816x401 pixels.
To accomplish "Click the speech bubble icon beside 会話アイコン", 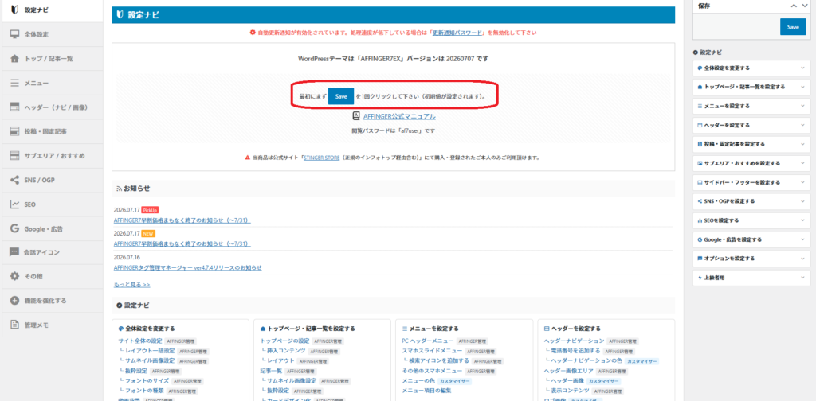I will 14,252.
